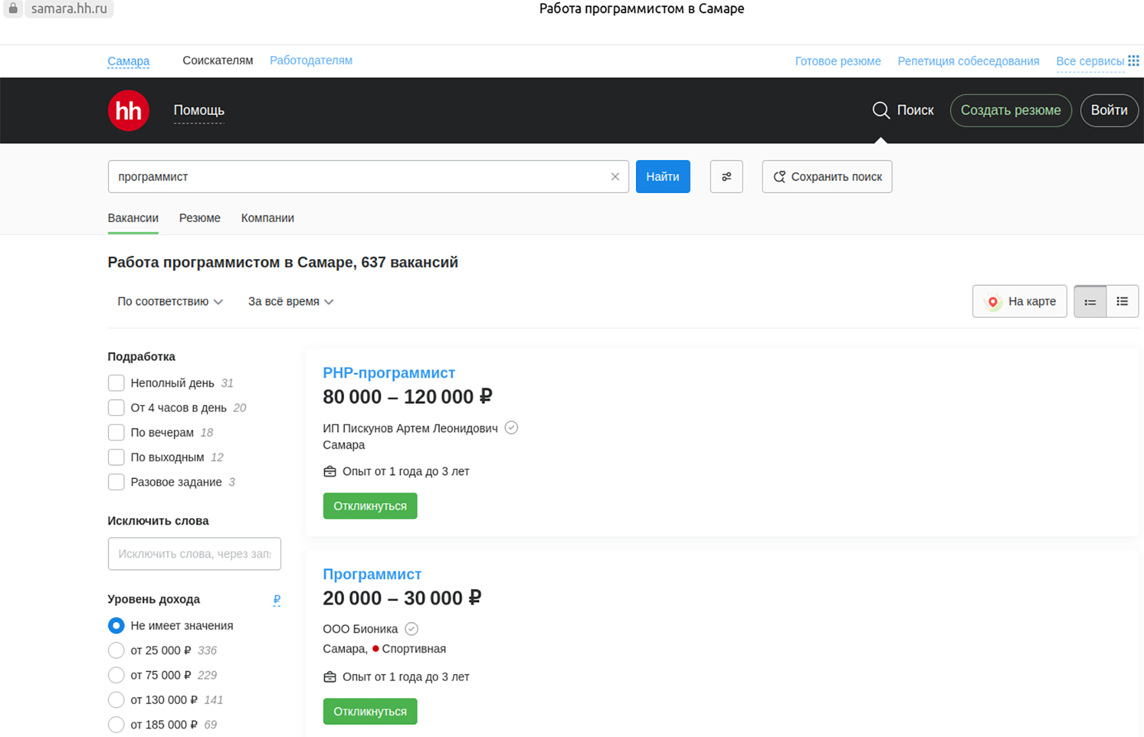Click the search magnifier icon
The width and height of the screenshot is (1144, 737).
[880, 110]
